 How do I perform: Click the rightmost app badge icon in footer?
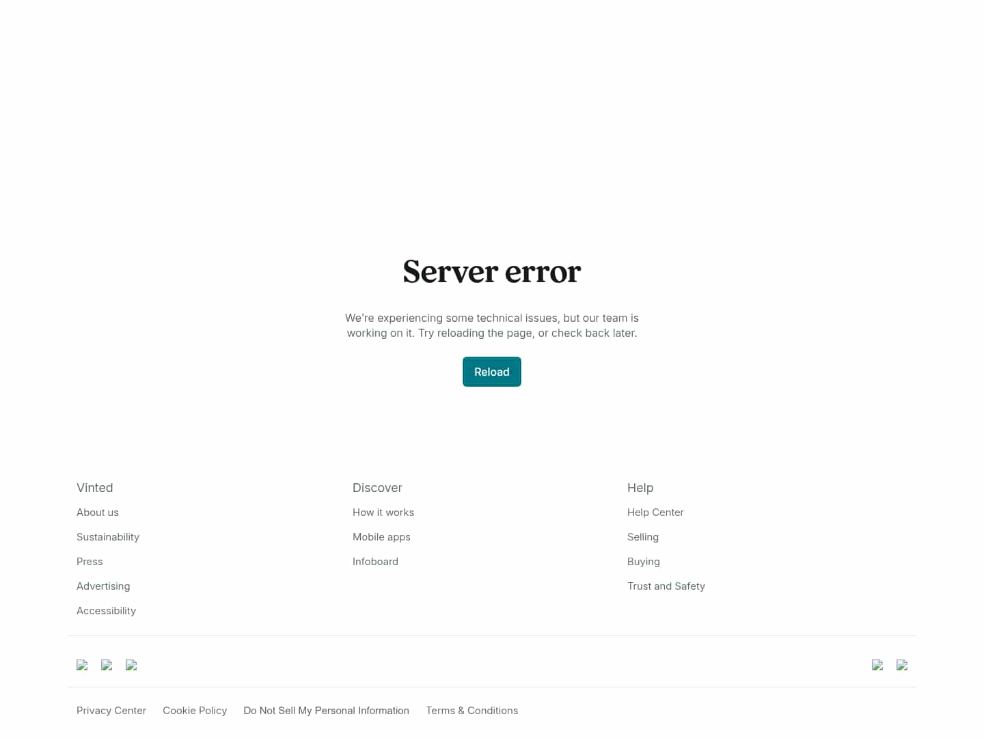pos(903,665)
